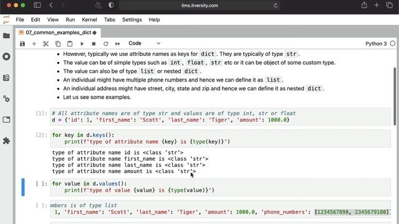
Task: Open the Run menu
Action: 70,19
